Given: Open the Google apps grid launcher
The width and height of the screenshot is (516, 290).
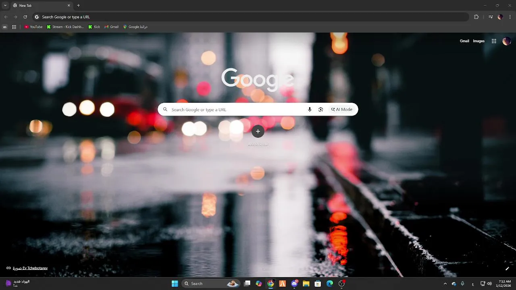Looking at the screenshot, I should coord(494,41).
